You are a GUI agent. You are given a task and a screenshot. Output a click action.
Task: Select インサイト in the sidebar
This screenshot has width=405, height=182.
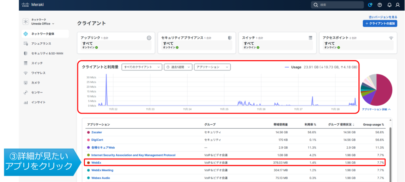[38, 102]
